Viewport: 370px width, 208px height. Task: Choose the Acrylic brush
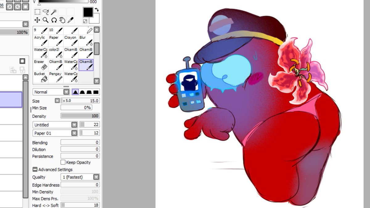point(40,40)
